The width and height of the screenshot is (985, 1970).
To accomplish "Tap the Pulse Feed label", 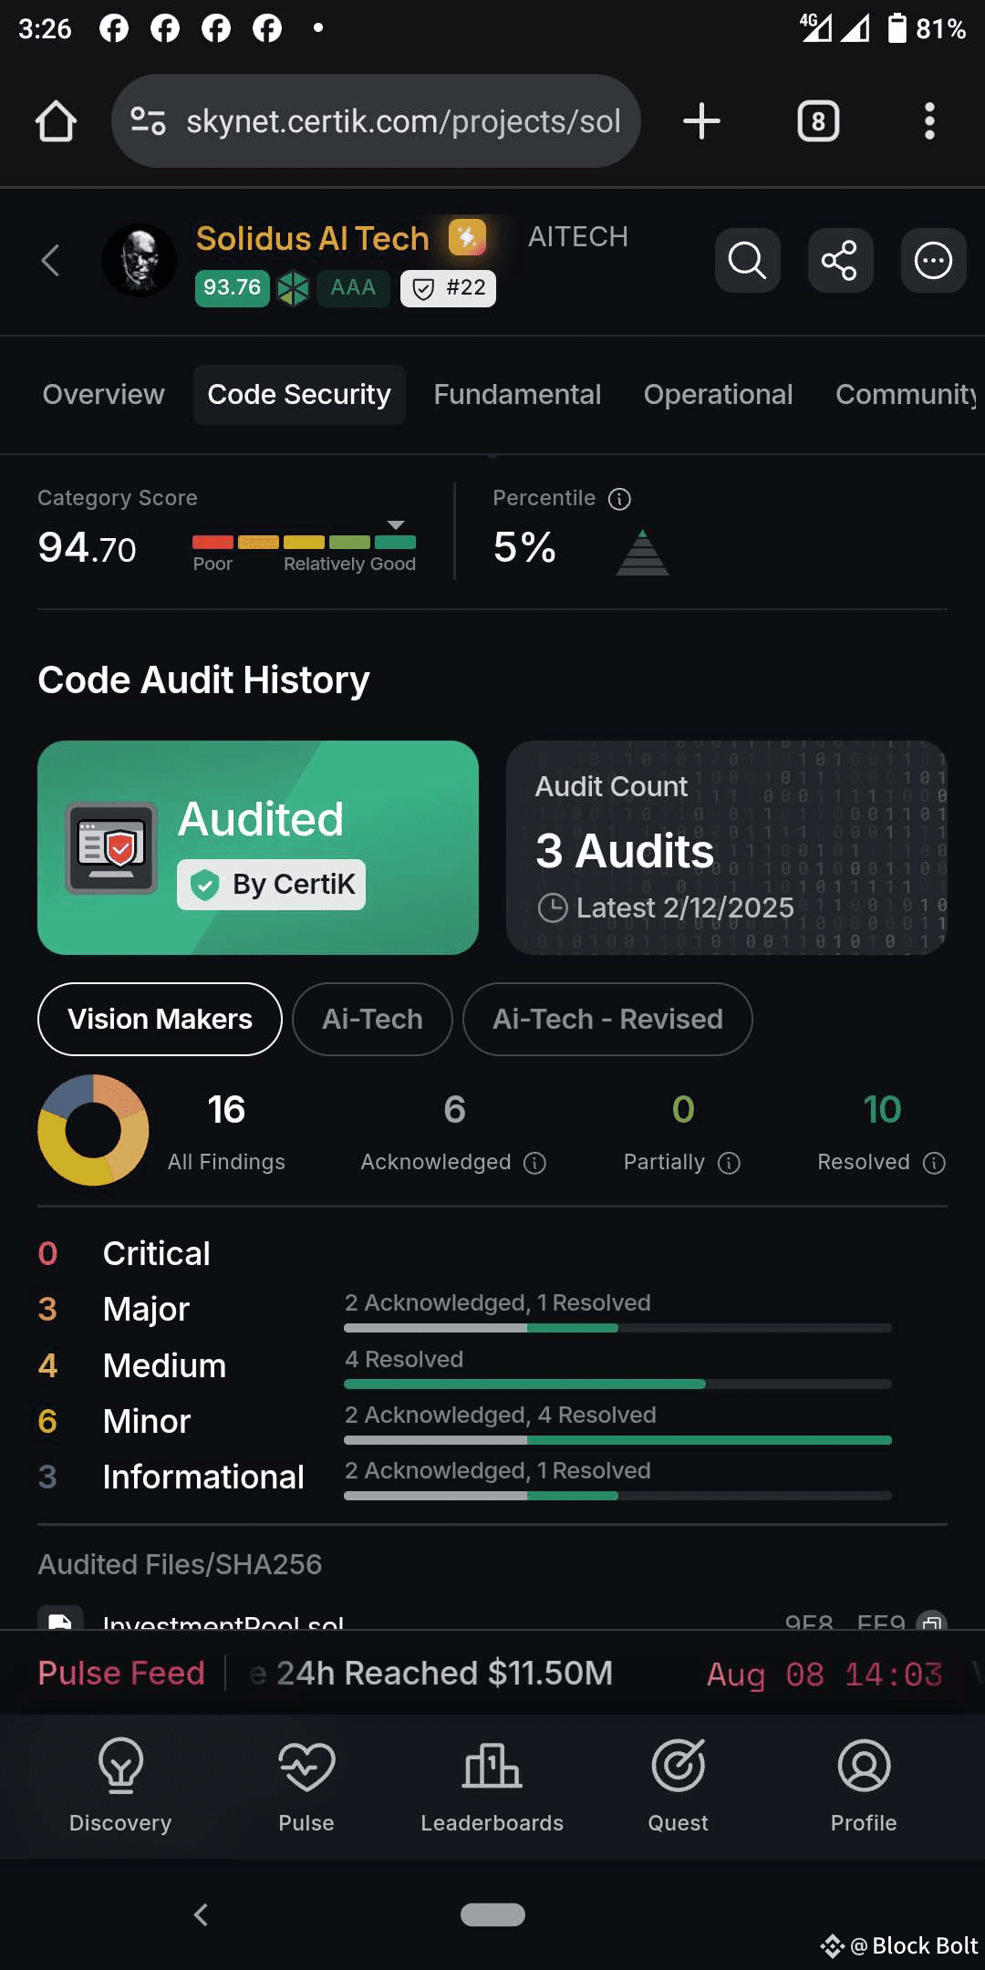I will (121, 1673).
